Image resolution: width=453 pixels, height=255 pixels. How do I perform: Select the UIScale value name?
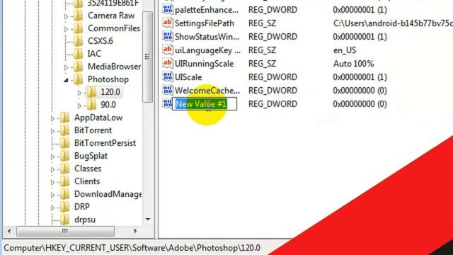tap(188, 77)
